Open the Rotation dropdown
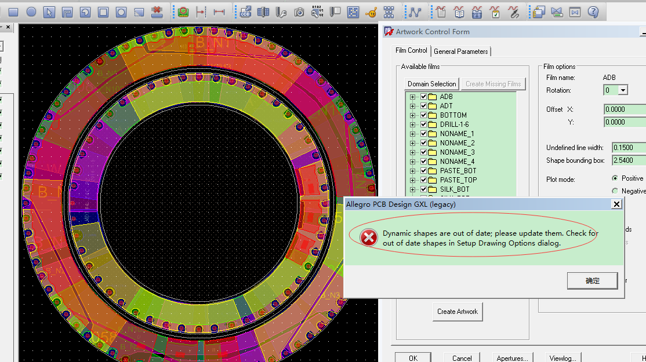646x362 pixels. [x=623, y=90]
